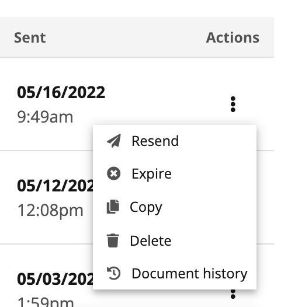
Task: Open Document history from the menu
Action: [189, 274]
